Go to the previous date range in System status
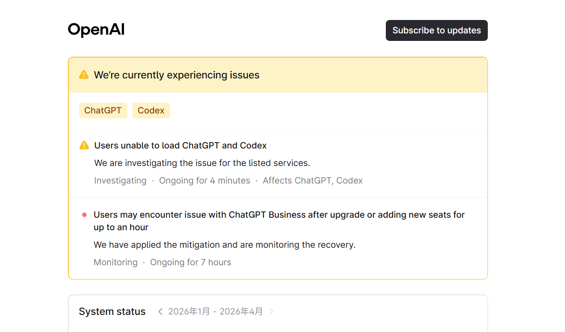Image resolution: width=565 pixels, height=332 pixels. (160, 312)
